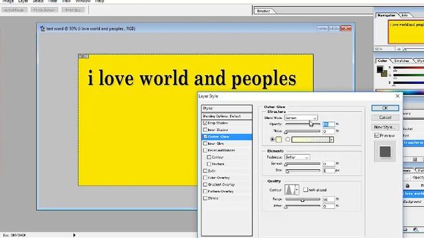Screen dimensions: 424x238
Task: Click the glow color swatch
Action: tap(278, 139)
